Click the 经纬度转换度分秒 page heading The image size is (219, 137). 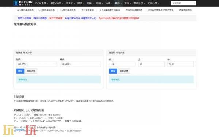[25, 24]
